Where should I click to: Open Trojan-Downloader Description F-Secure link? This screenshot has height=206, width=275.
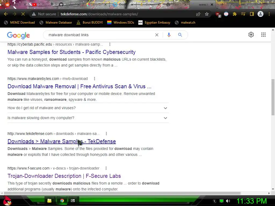click(x=64, y=176)
